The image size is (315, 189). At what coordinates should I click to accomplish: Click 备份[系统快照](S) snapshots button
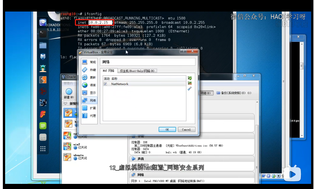click(x=234, y=93)
